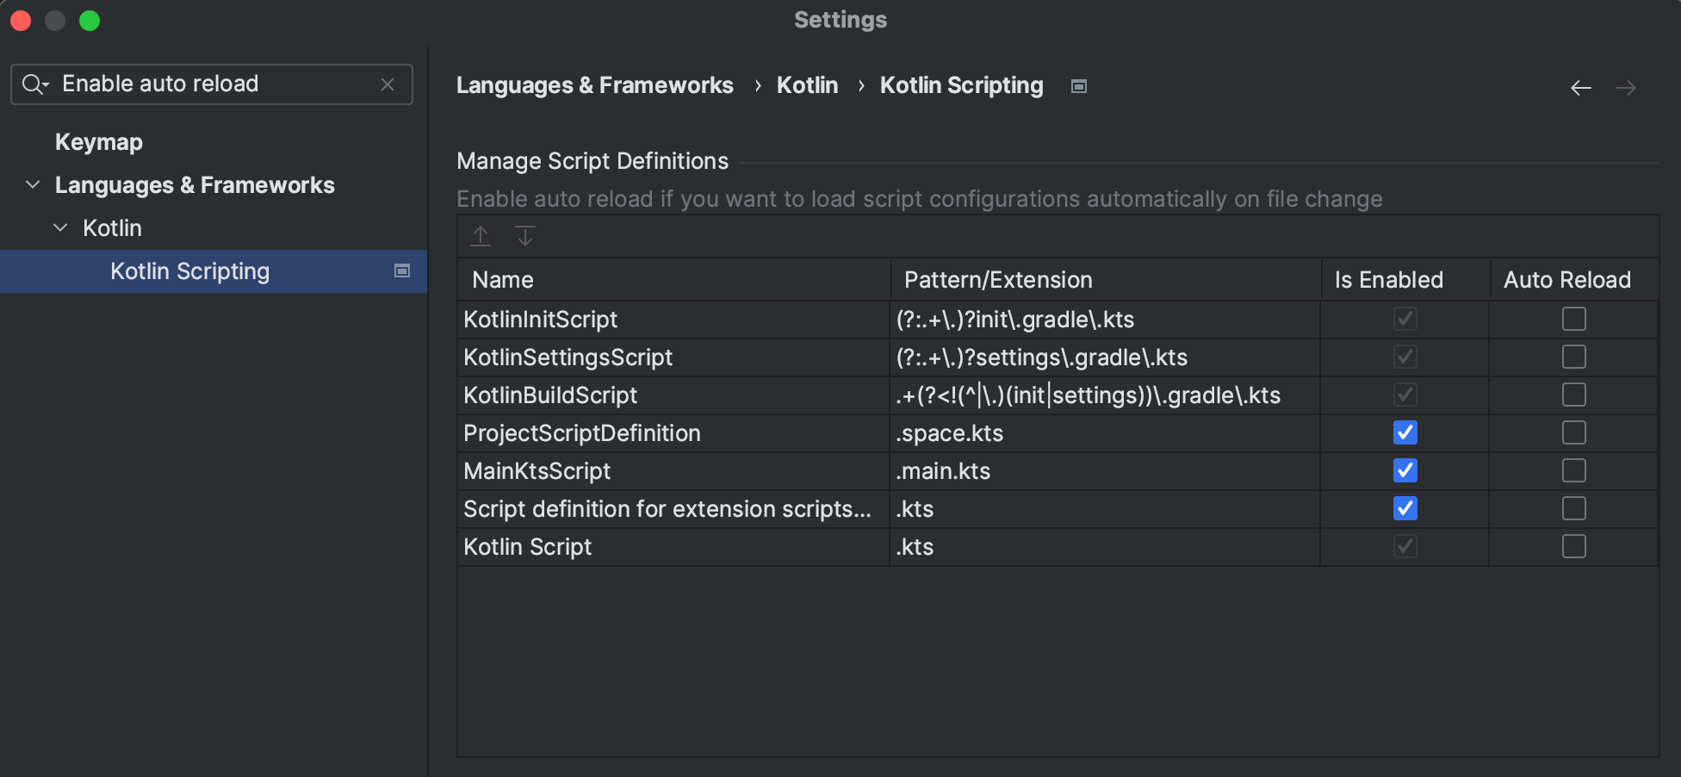Click Is Enabled checkbox for Kotlin Script
The height and width of the screenshot is (777, 1681).
click(1405, 546)
